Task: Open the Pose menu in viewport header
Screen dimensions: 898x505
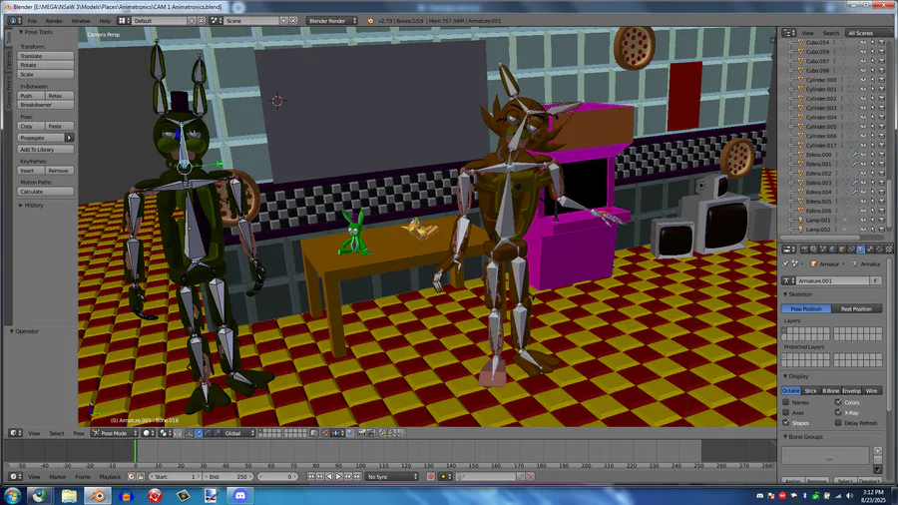Action: pyautogui.click(x=79, y=433)
